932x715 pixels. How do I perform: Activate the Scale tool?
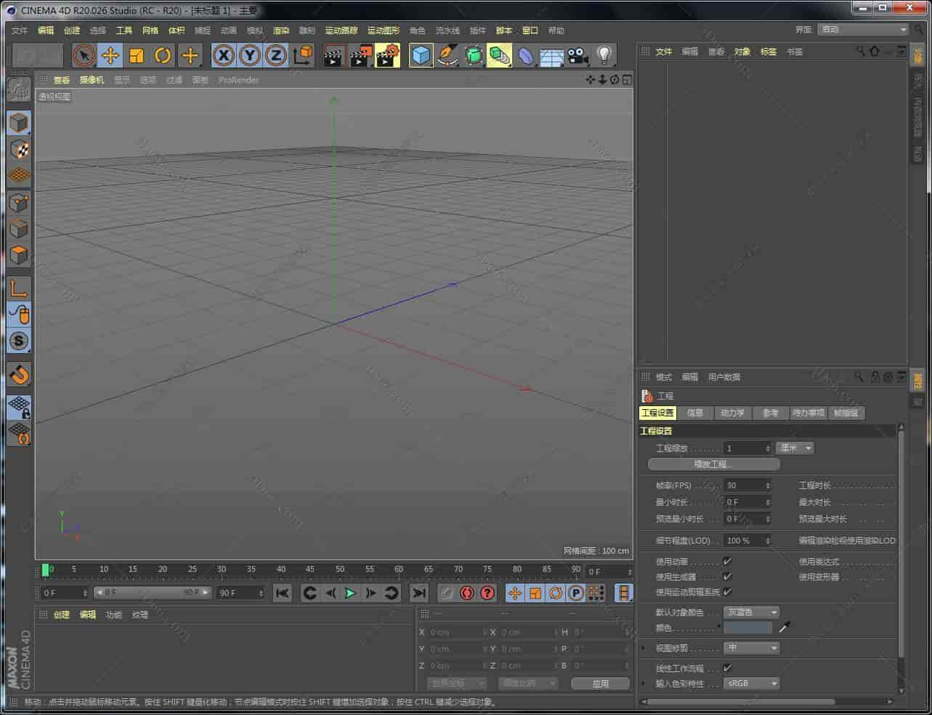[137, 55]
